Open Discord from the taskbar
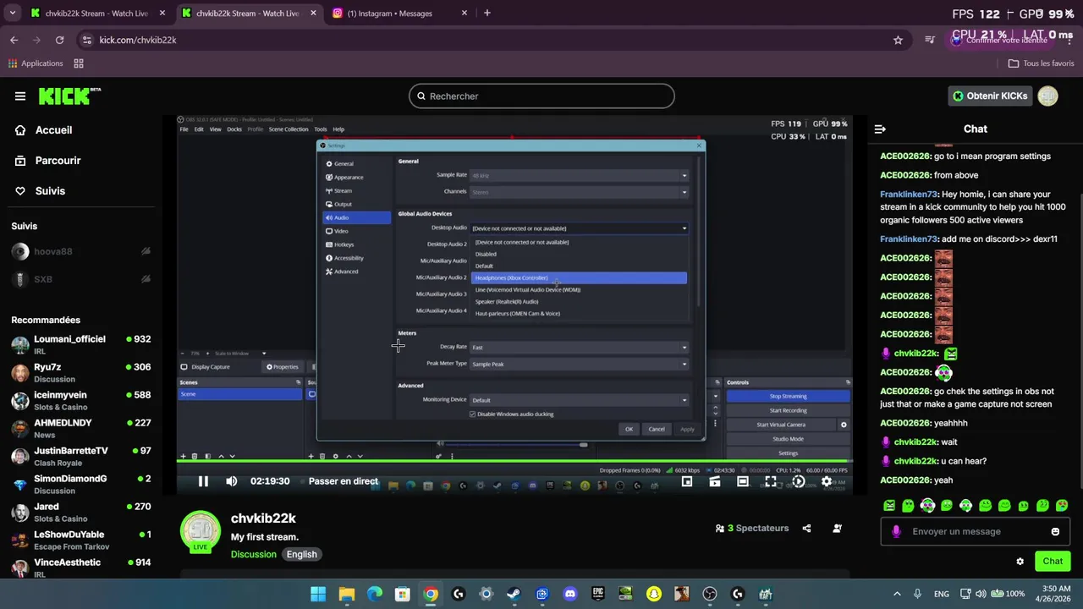The height and width of the screenshot is (609, 1083). [570, 594]
